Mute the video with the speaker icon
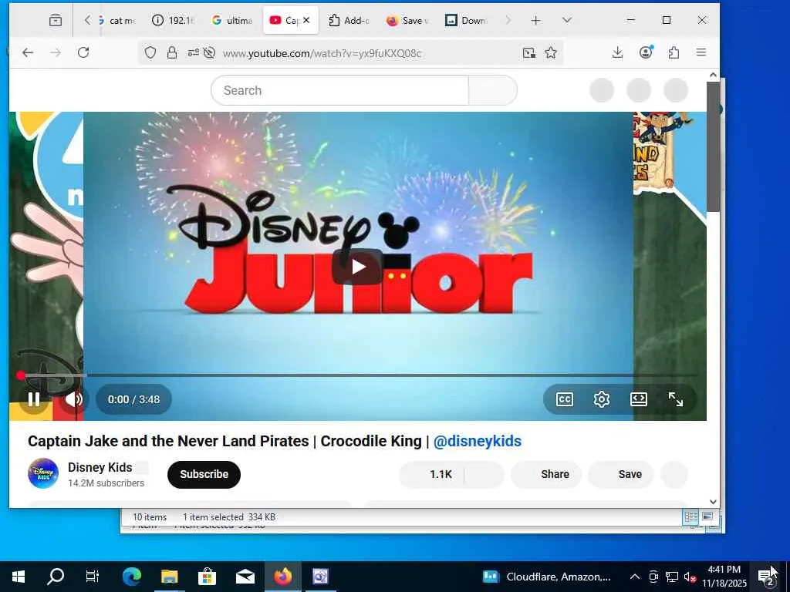790x592 pixels. pos(73,399)
